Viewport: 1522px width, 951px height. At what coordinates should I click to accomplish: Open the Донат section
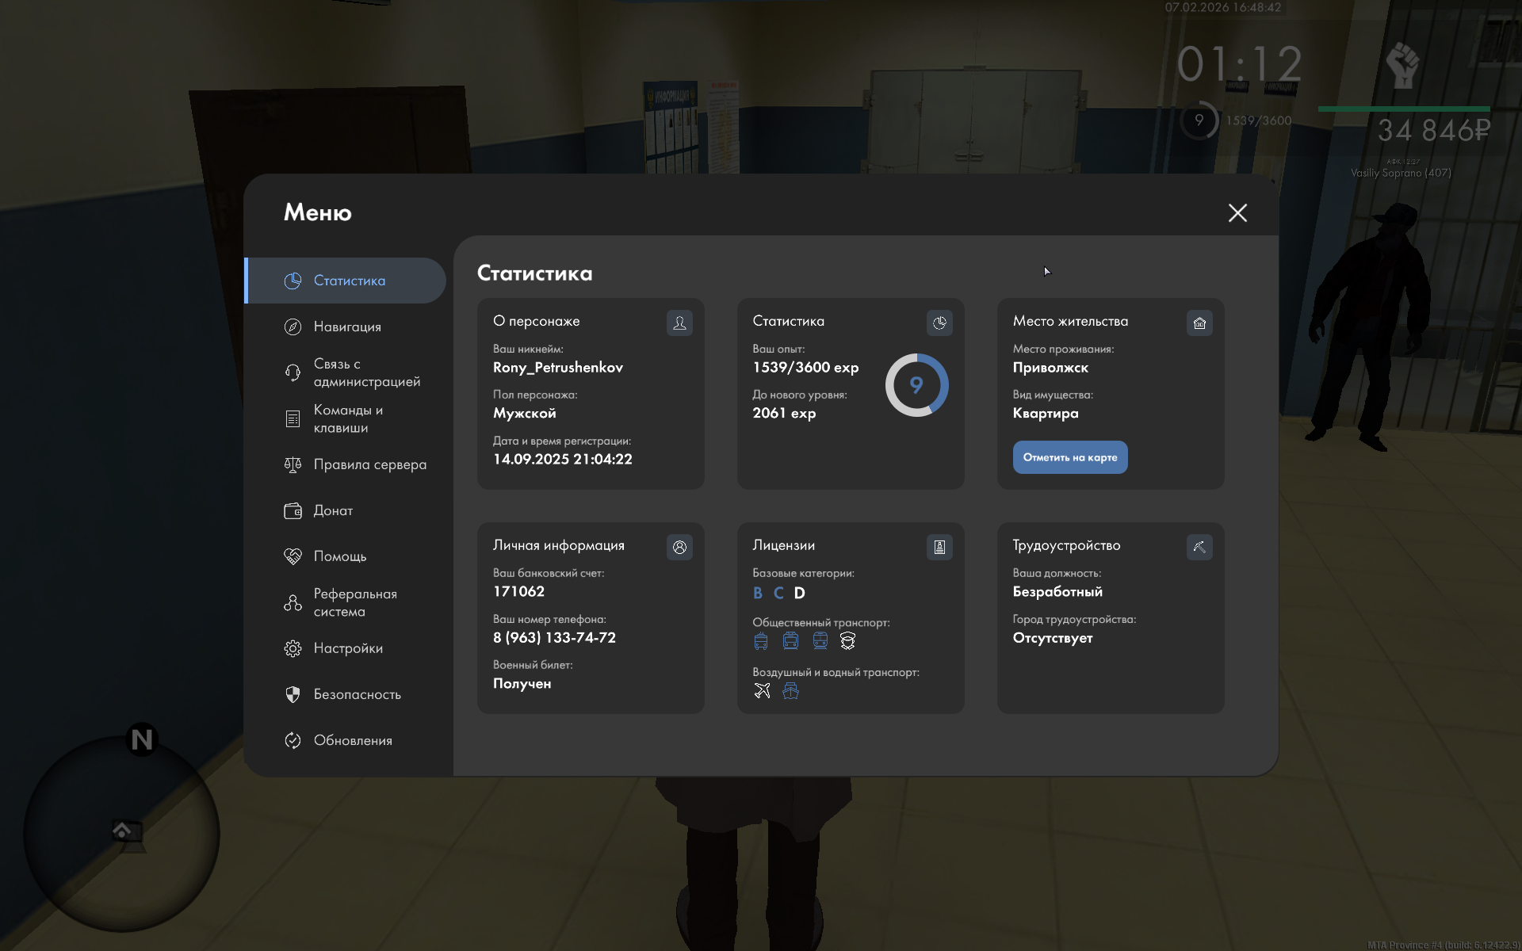coord(333,510)
